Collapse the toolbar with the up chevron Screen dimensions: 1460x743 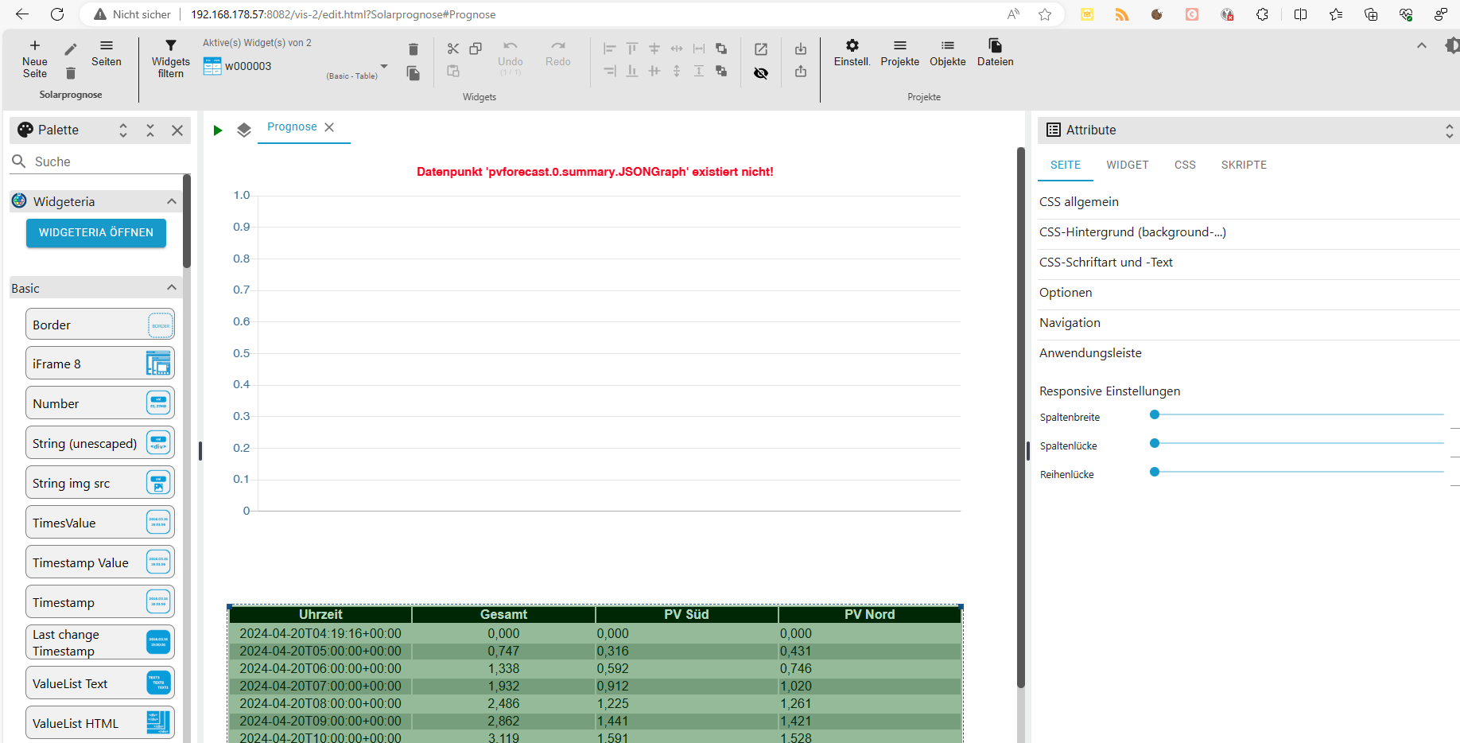1422,46
